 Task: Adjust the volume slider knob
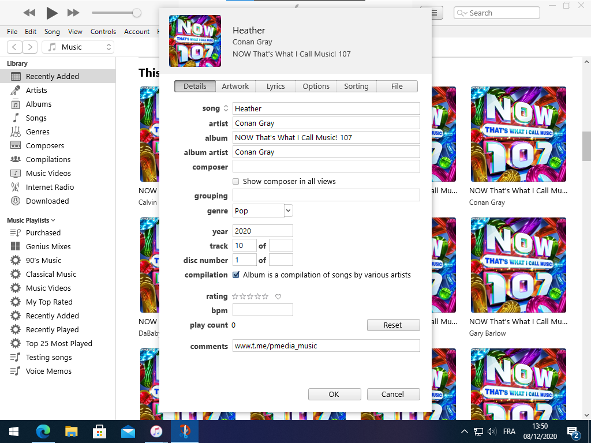[x=136, y=13]
